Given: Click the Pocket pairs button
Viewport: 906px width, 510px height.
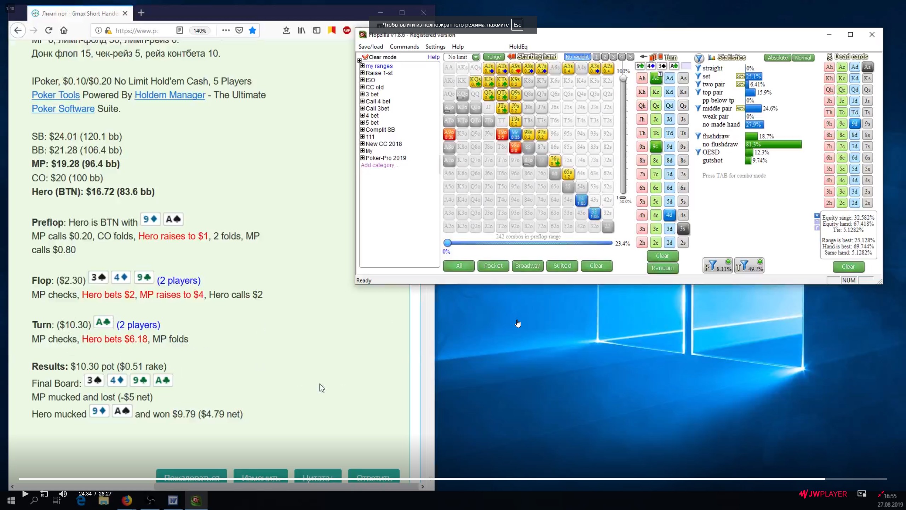Looking at the screenshot, I should click(493, 266).
